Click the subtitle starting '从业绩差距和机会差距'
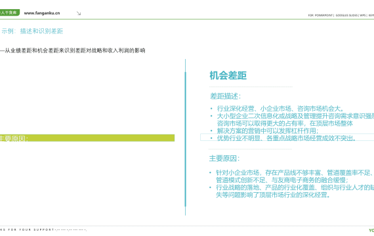Image resolution: width=374 pixels, height=236 pixels. (x=73, y=50)
